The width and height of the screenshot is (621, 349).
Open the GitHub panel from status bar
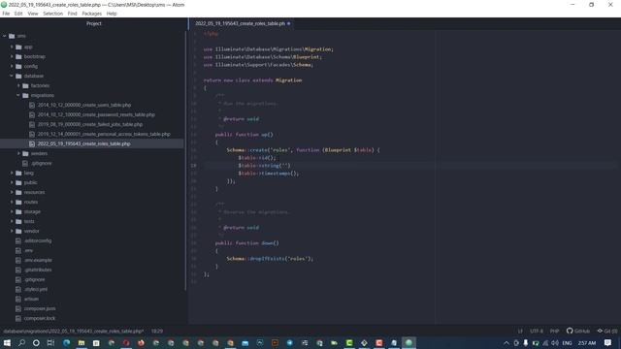[578, 332]
